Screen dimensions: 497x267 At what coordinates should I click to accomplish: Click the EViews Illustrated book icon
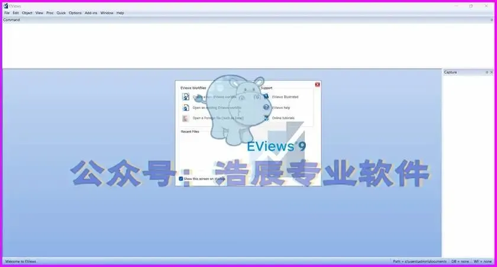(266, 96)
